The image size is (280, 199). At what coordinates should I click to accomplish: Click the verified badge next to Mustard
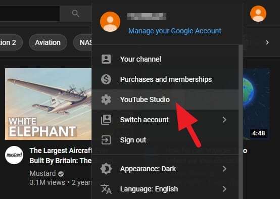tap(61, 174)
